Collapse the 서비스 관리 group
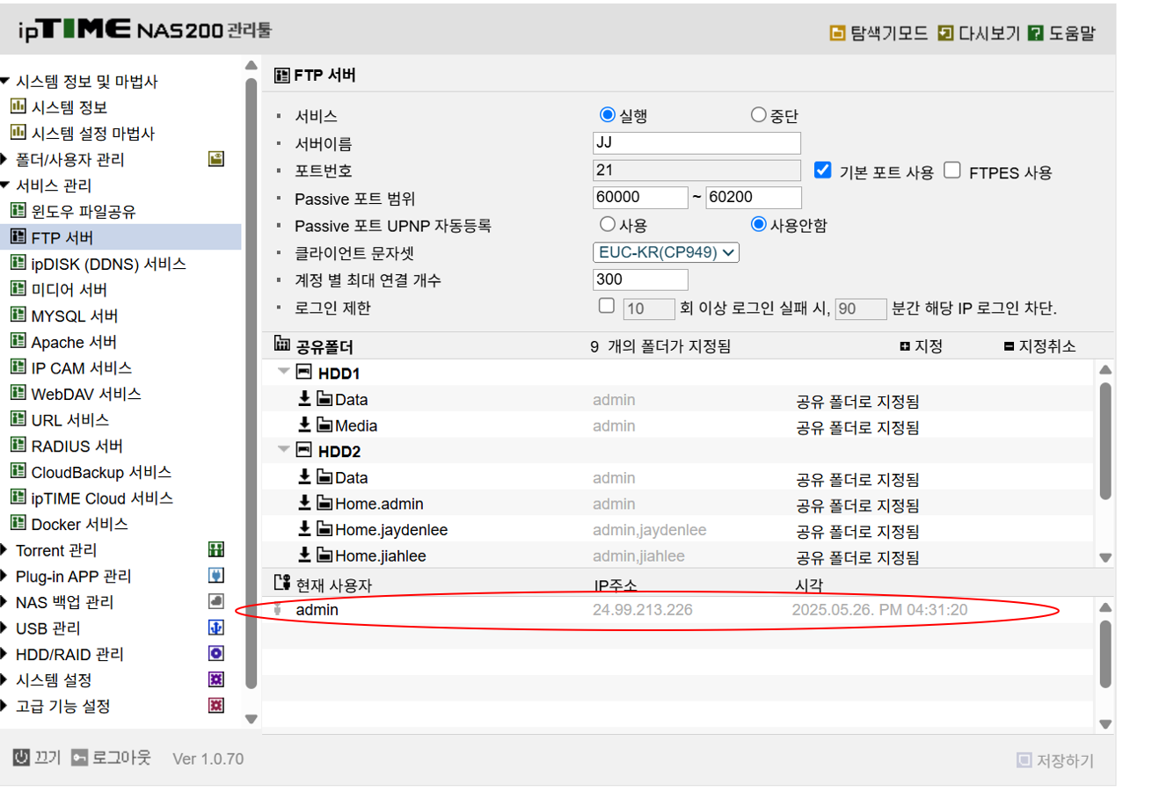Viewport: 1152px width, 806px height. pyautogui.click(x=5, y=185)
